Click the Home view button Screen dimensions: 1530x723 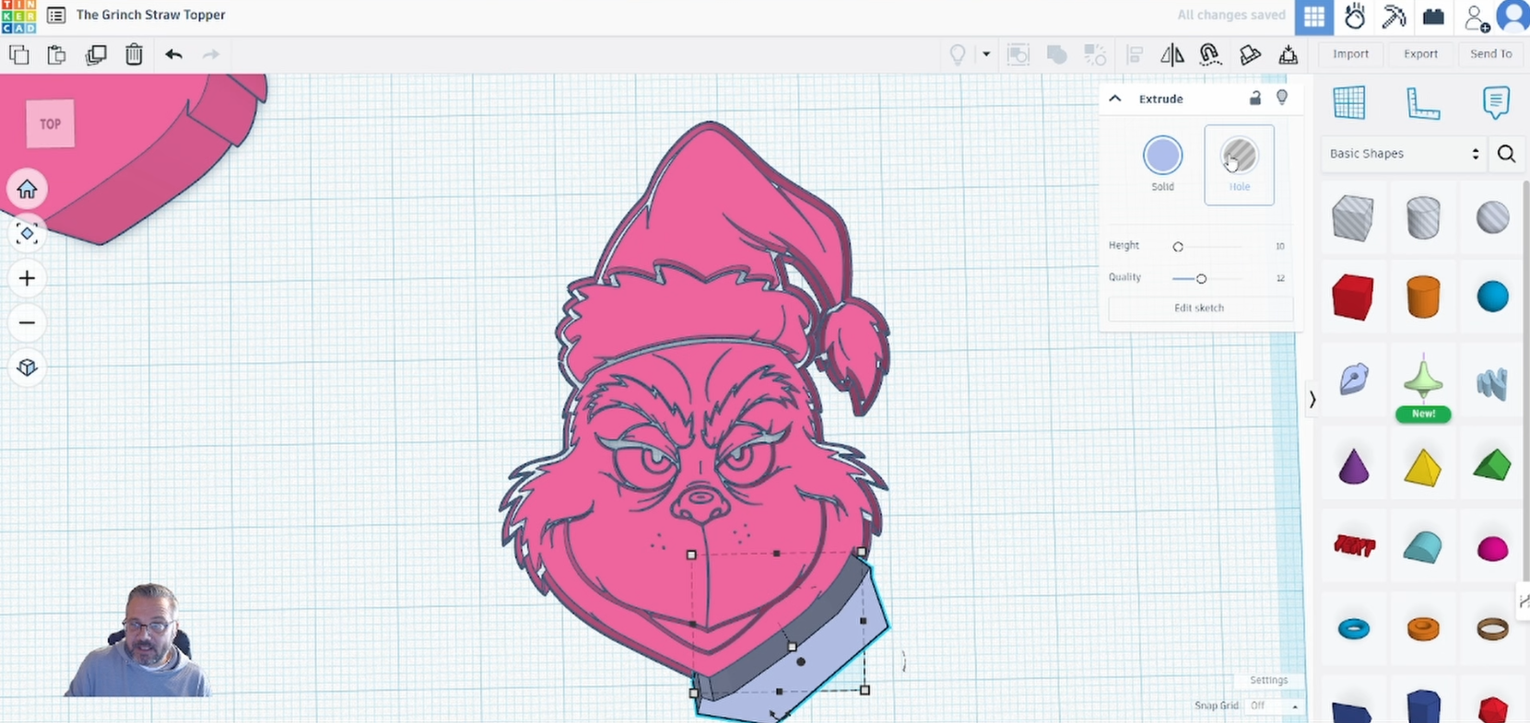pyautogui.click(x=27, y=189)
